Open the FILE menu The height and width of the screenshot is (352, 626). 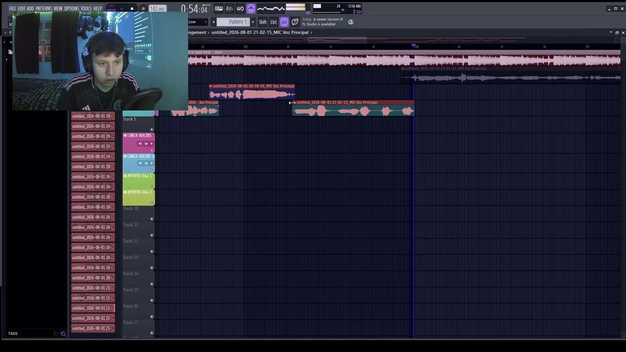12,9
